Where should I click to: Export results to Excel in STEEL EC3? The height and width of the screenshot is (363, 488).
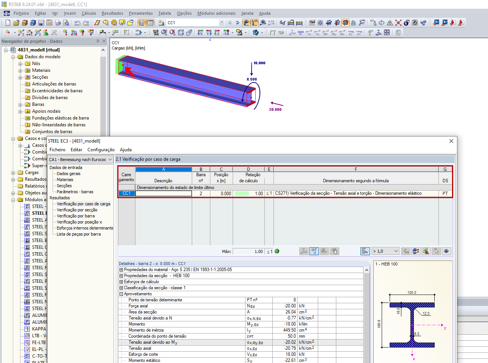point(426,251)
